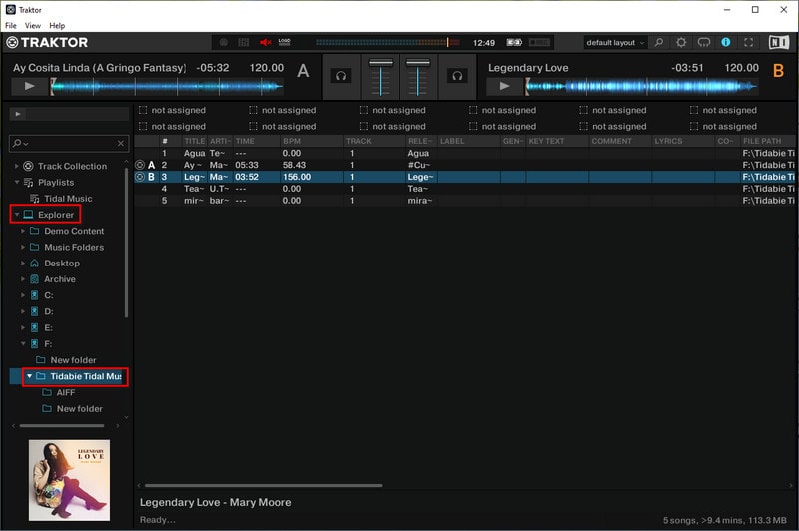
Task: Open the search magnifier in header
Action: click(659, 42)
